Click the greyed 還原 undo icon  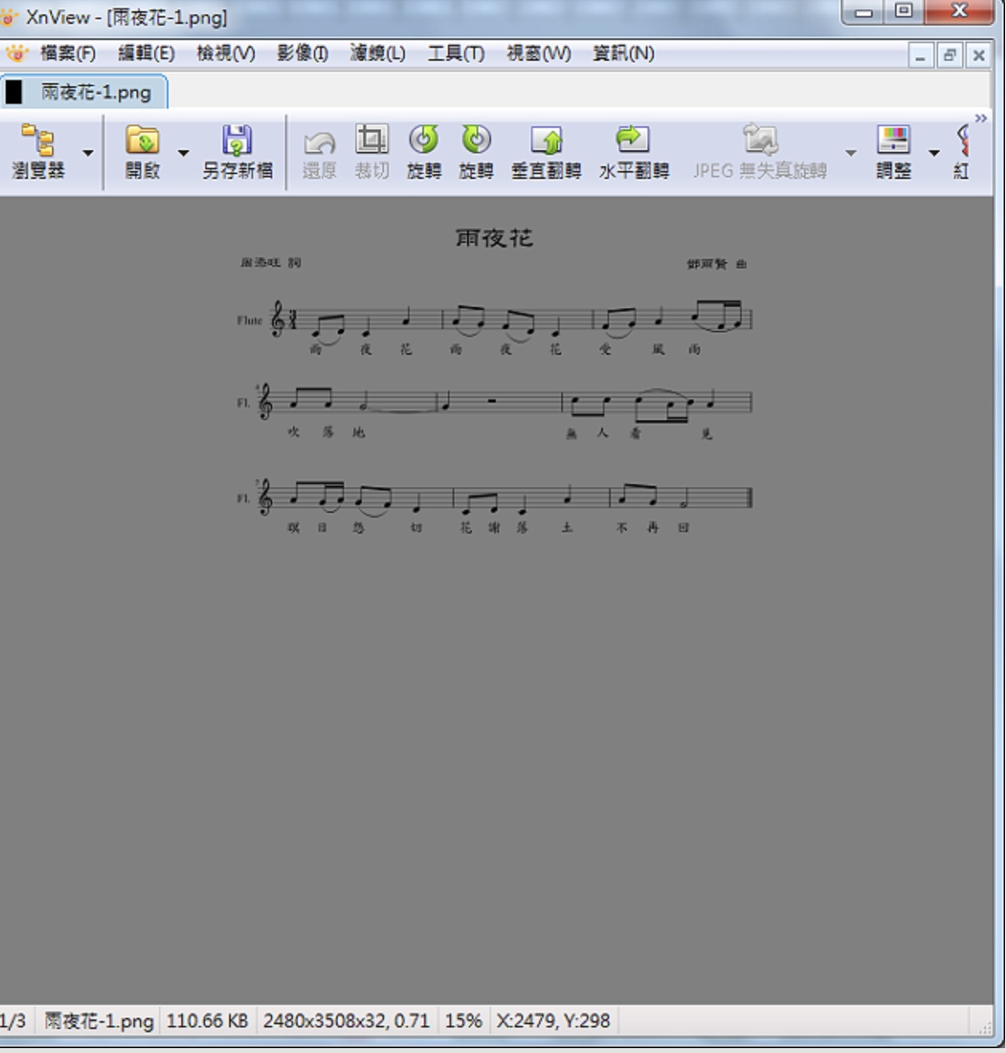[x=319, y=142]
